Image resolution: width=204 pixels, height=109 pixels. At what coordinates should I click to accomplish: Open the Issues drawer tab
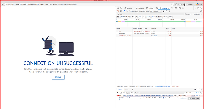click(x=127, y=90)
